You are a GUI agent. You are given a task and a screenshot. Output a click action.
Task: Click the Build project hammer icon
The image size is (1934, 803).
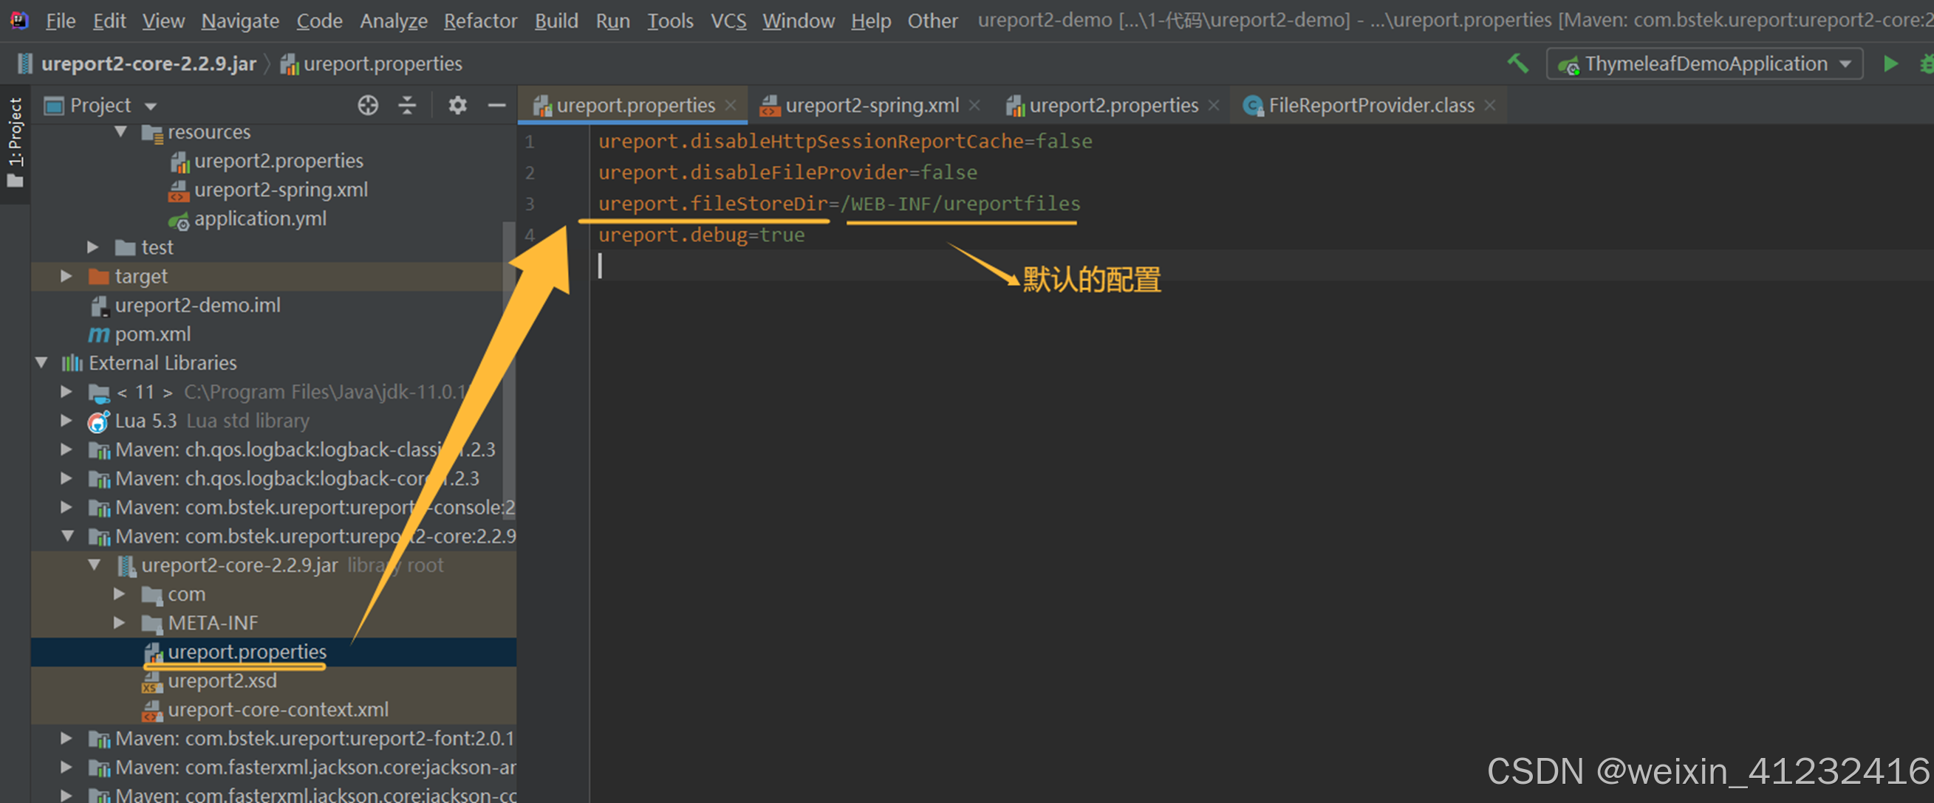point(1517,63)
